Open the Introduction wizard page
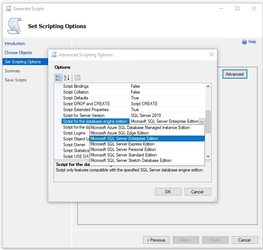263x250 pixels. pos(15,43)
